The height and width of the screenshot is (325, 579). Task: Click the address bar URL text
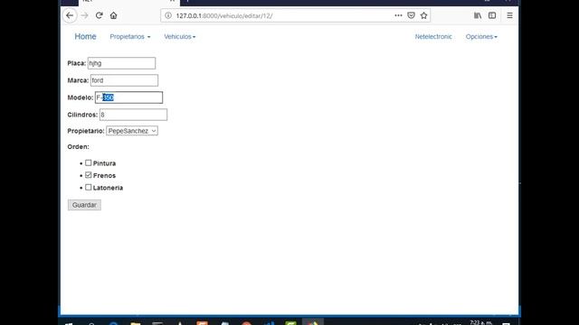224,16
